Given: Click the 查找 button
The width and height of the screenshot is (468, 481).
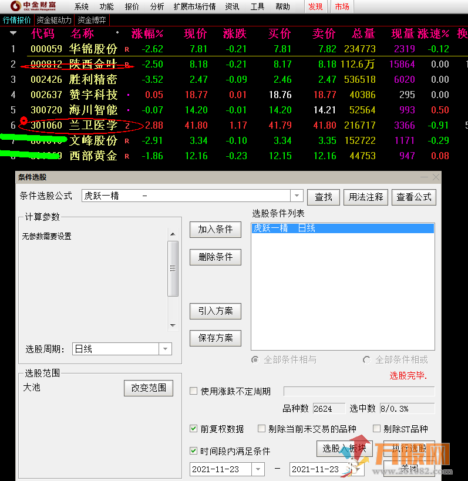Looking at the screenshot, I should (x=324, y=197).
